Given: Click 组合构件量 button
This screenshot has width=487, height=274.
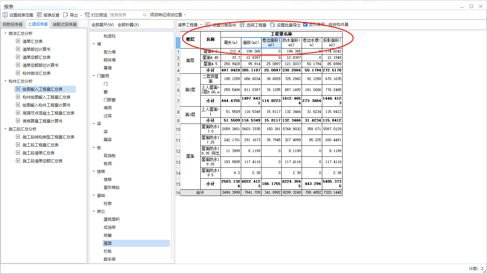Looking at the screenshot, I should 339,25.
